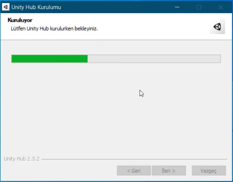
Task: Click the '< Geri' back button
Action: click(134, 171)
